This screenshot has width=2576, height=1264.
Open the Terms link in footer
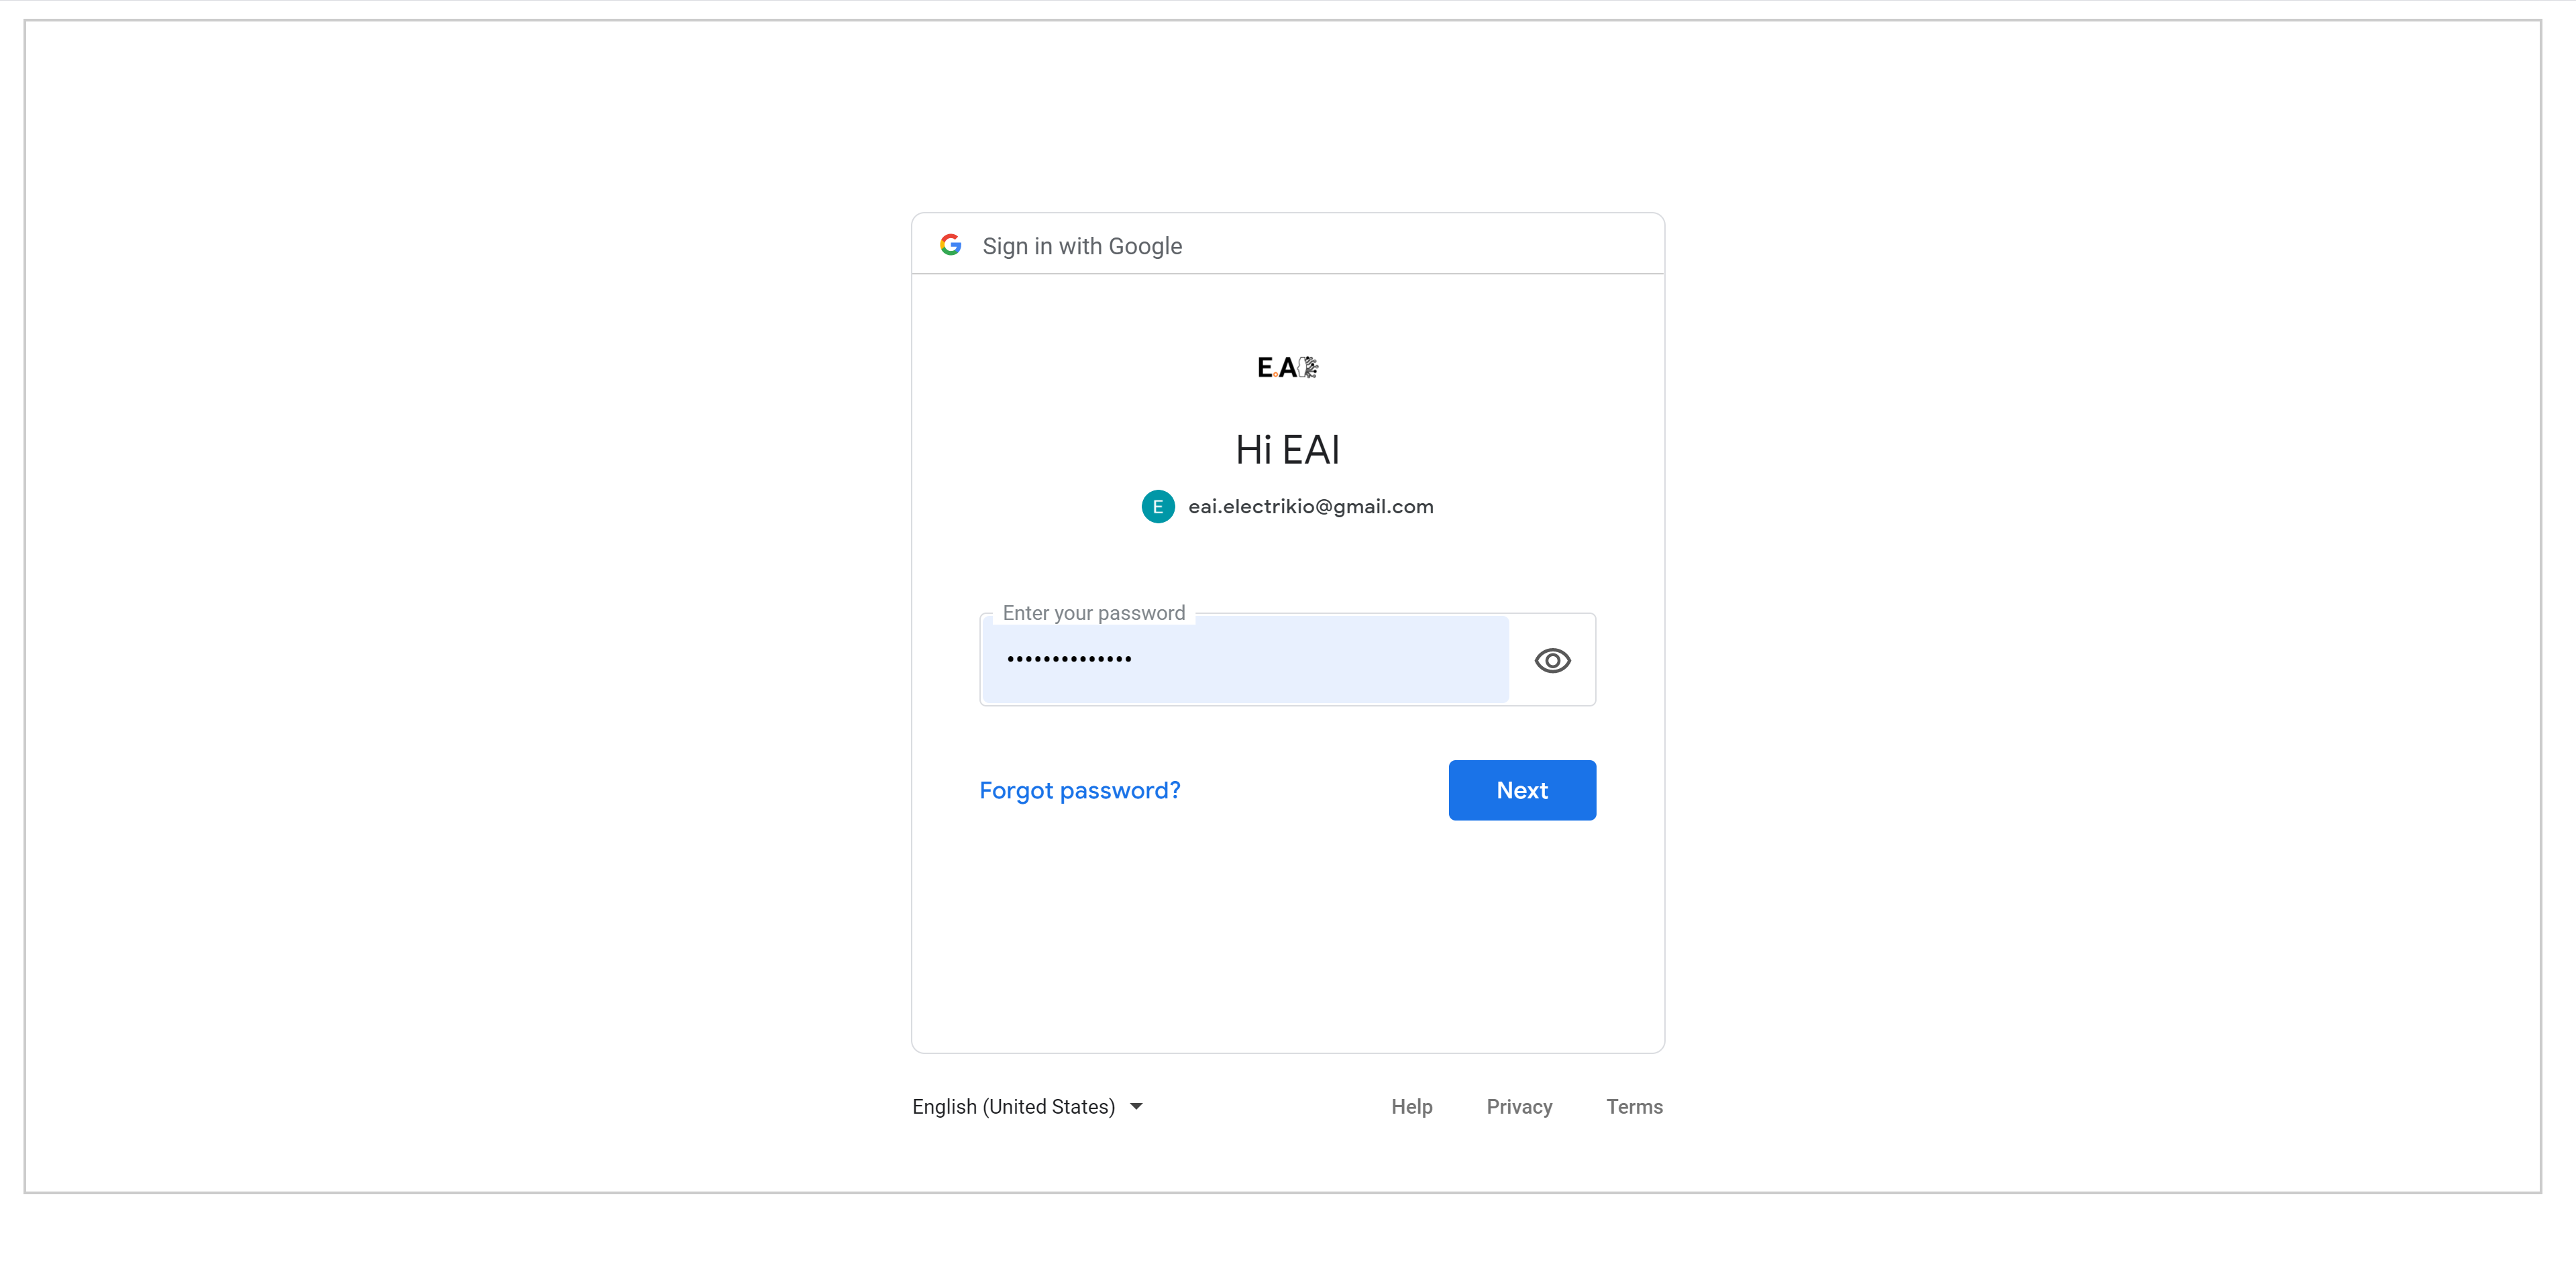[x=1634, y=1107]
